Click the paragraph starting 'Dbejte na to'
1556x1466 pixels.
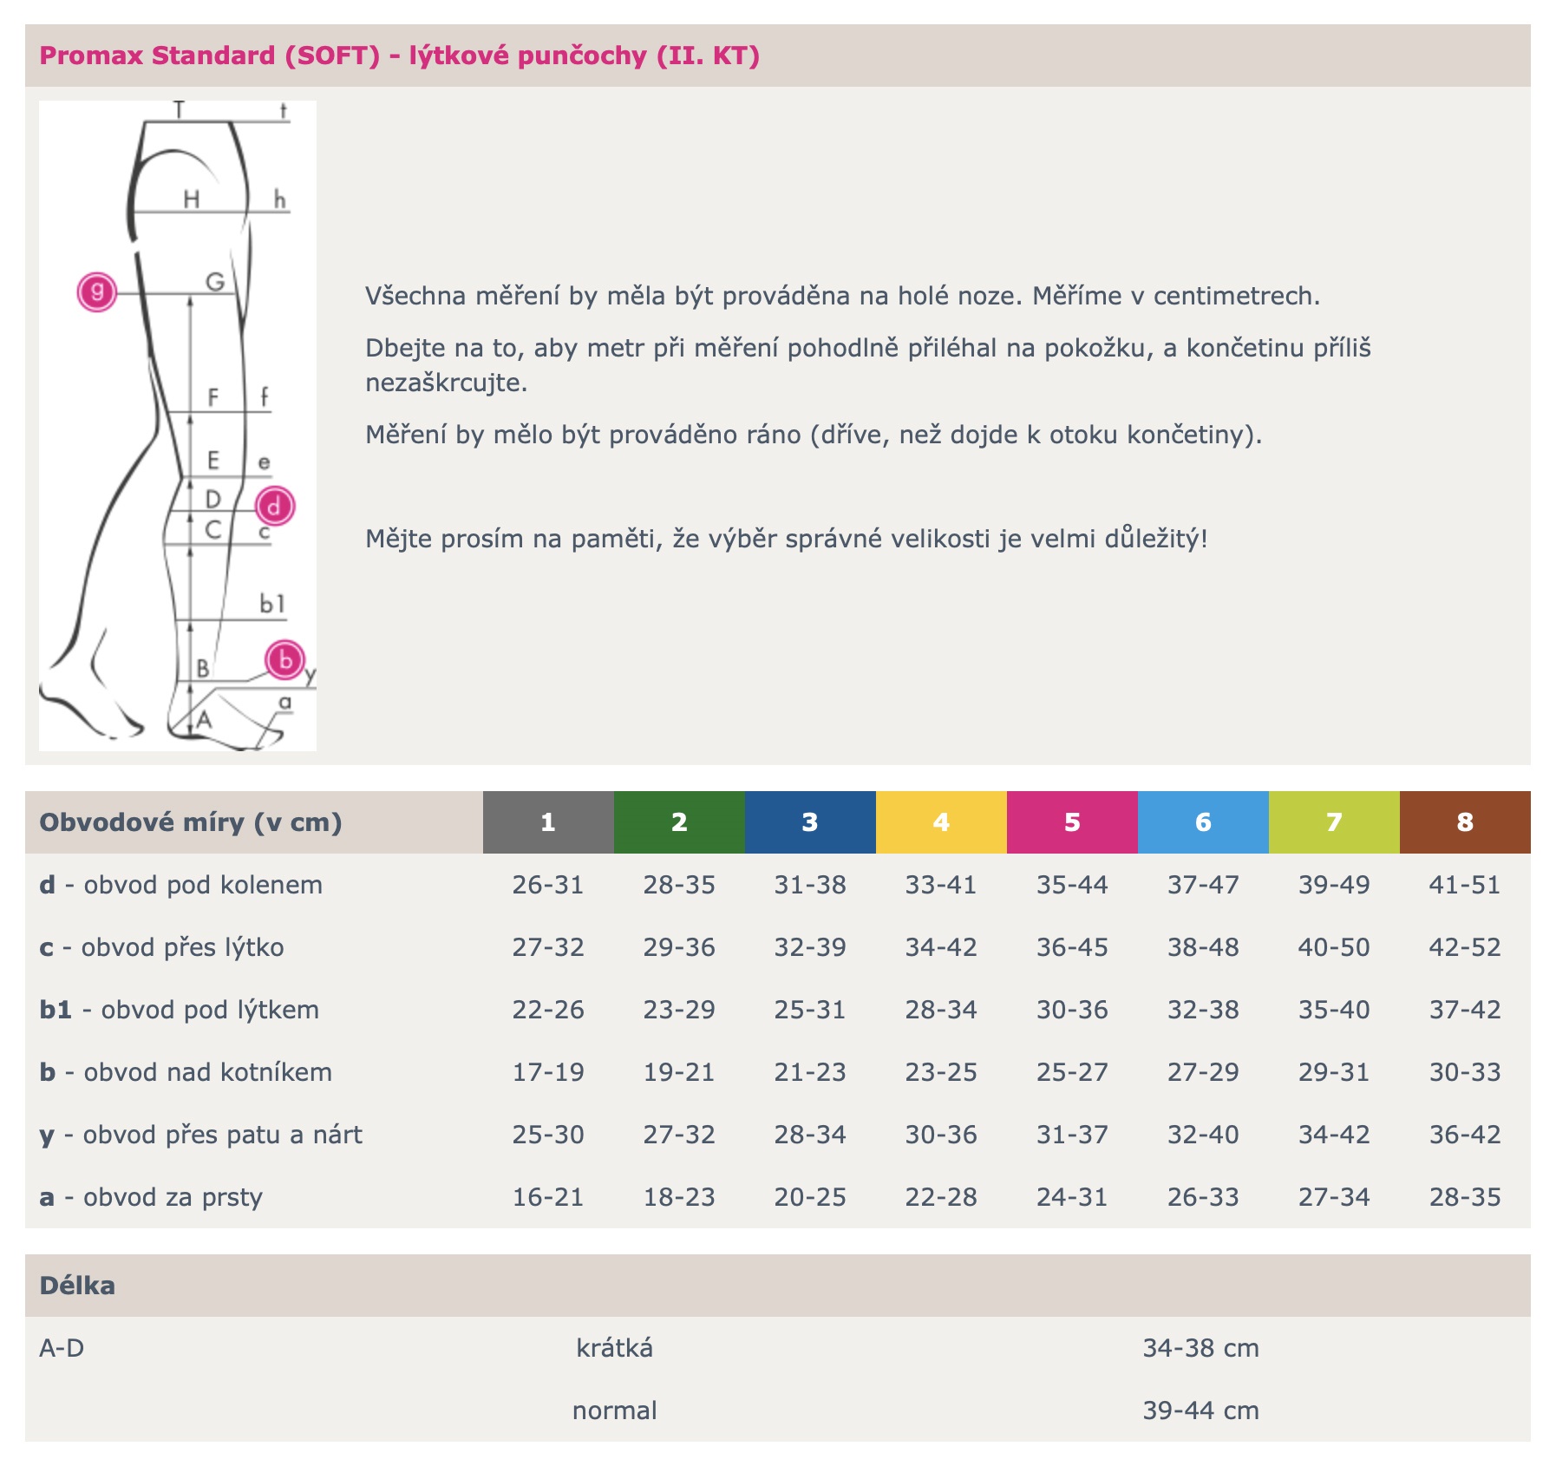click(868, 365)
